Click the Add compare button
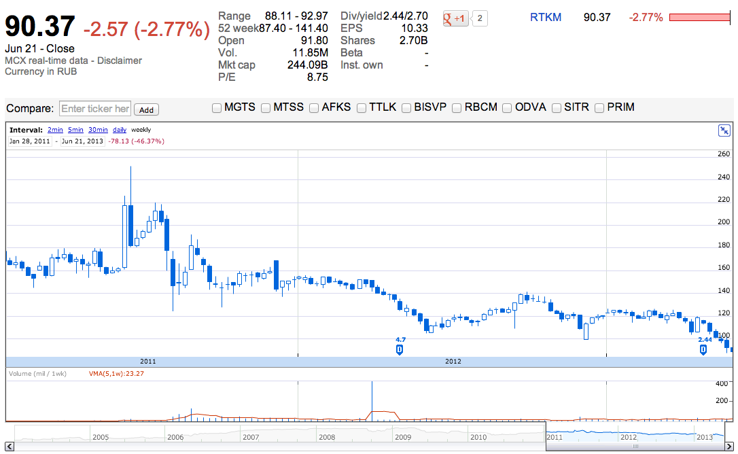Image resolution: width=738 pixels, height=454 pixels. click(146, 109)
